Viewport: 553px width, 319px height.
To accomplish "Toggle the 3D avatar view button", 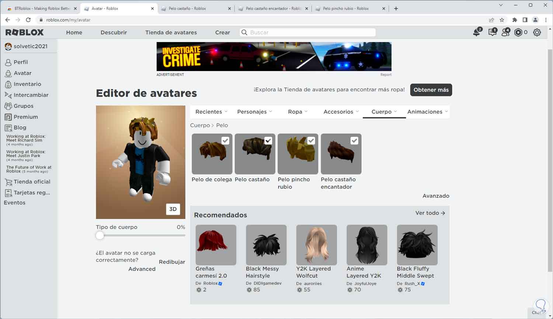I will [x=173, y=209].
